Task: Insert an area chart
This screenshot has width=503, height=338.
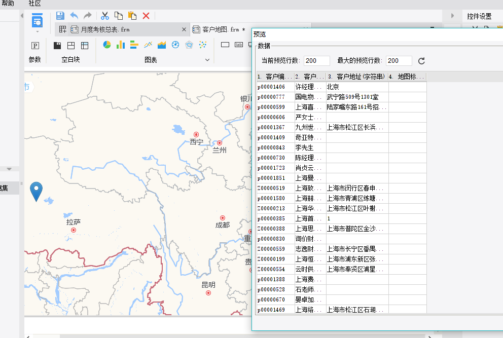Action: pos(162,45)
